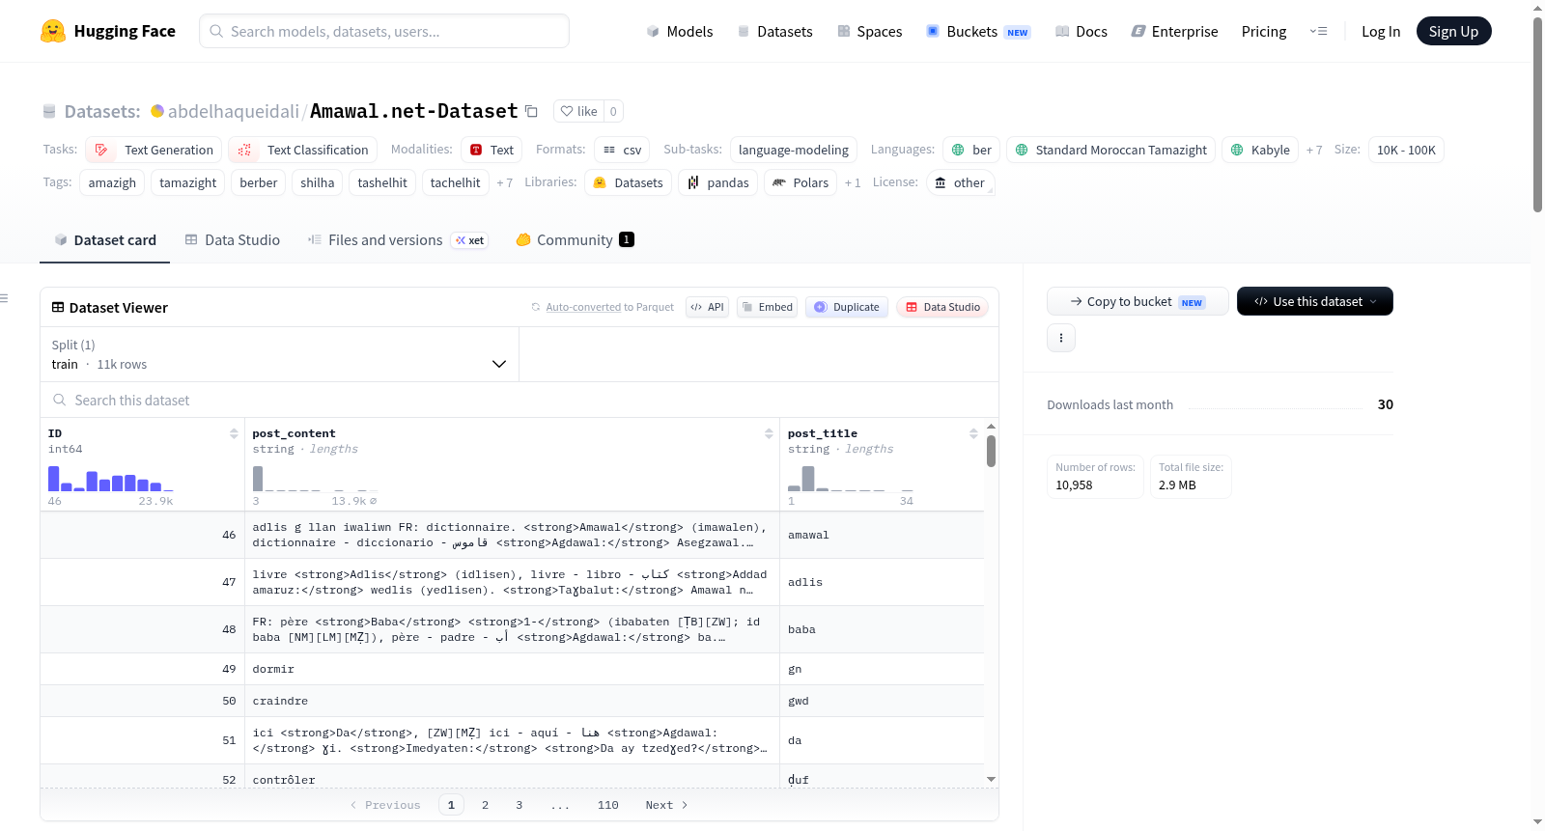Click the heart like button

[x=578, y=111]
